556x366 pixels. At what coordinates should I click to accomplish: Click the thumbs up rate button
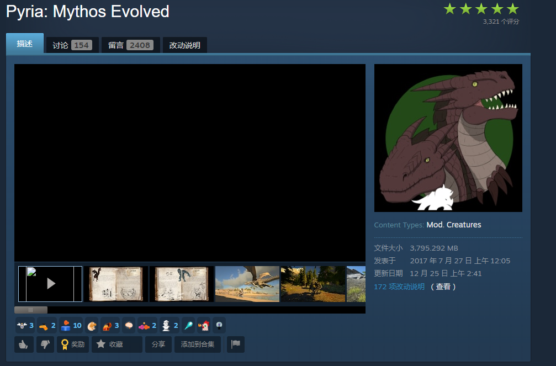pyautogui.click(x=23, y=344)
